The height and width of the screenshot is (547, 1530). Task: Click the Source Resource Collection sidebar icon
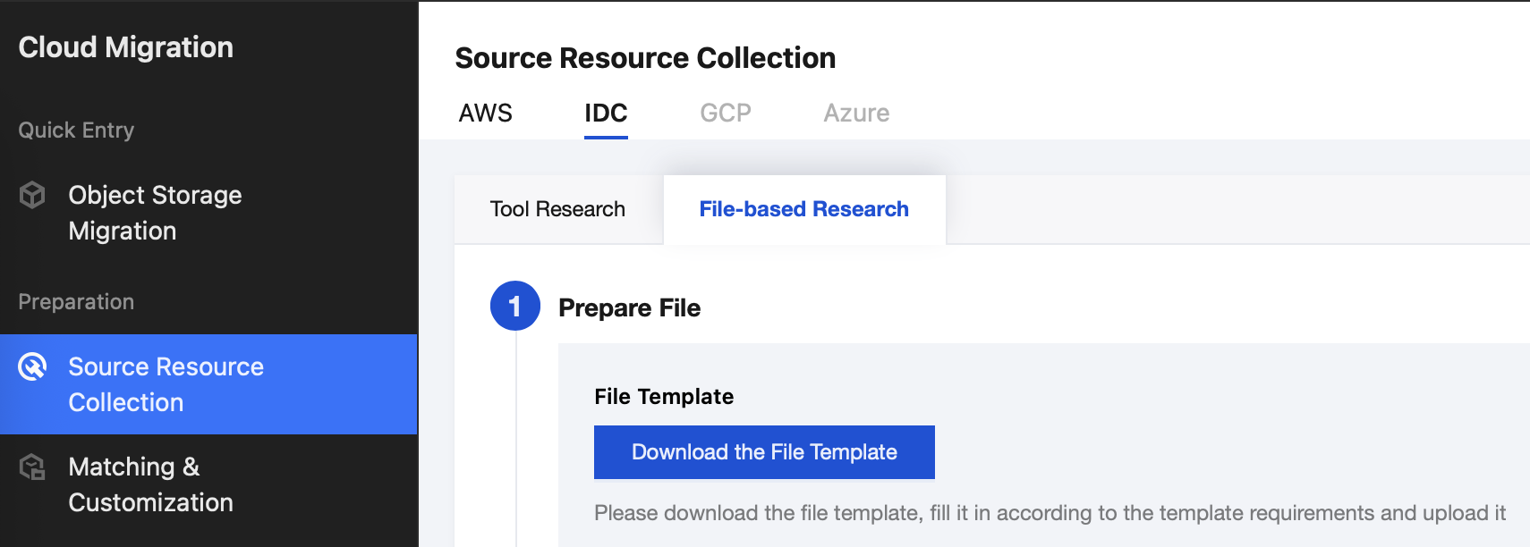click(32, 366)
